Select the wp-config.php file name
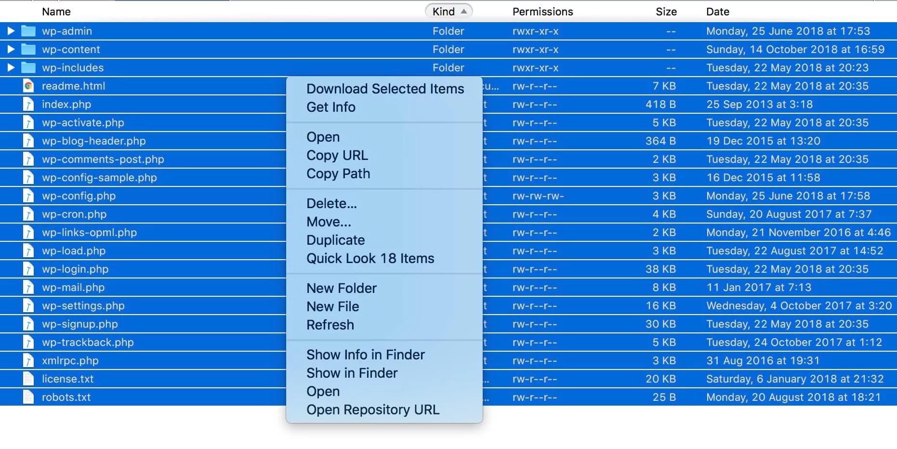This screenshot has width=897, height=449. [79, 196]
